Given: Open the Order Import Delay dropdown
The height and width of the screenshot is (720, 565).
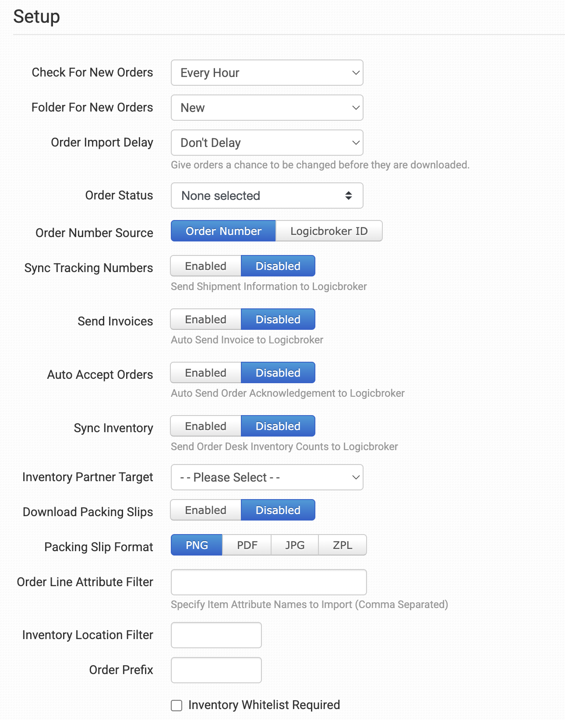Looking at the screenshot, I should click(267, 143).
